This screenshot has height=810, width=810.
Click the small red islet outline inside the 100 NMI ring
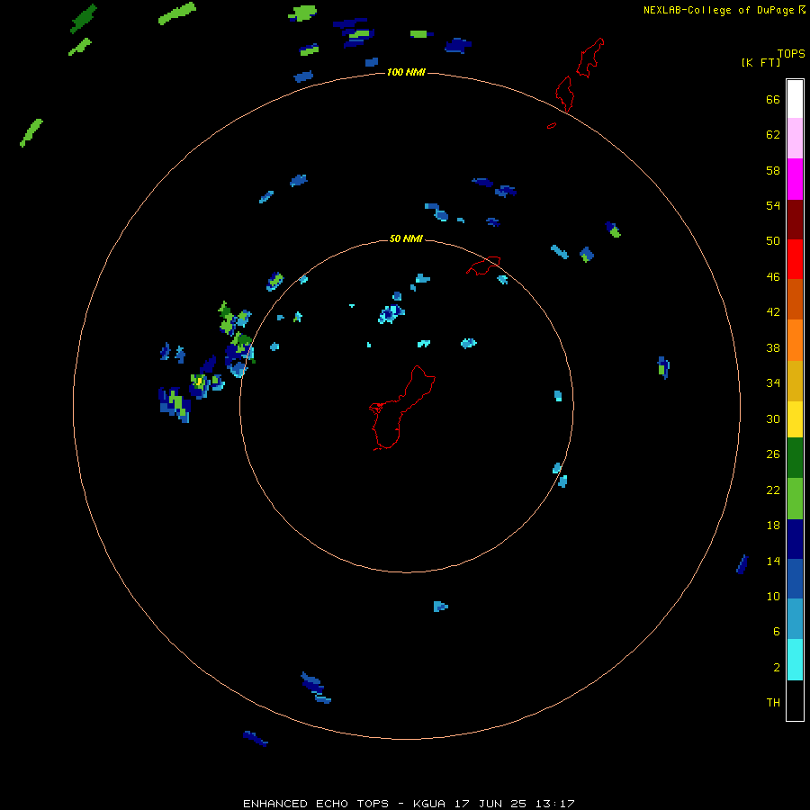(x=552, y=125)
